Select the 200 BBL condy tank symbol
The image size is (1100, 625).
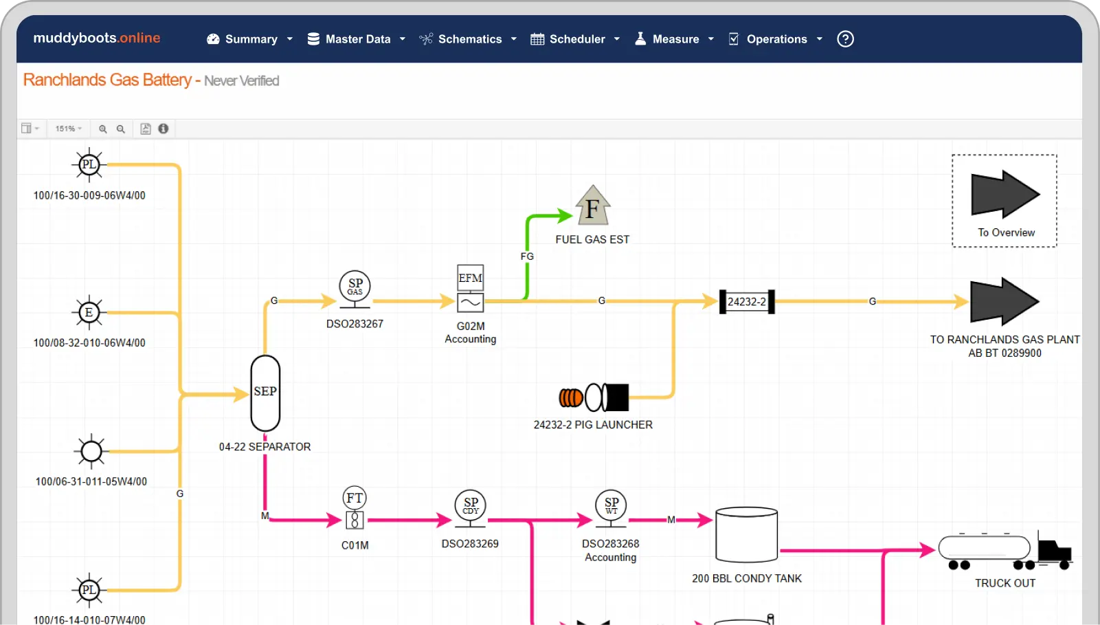(746, 536)
